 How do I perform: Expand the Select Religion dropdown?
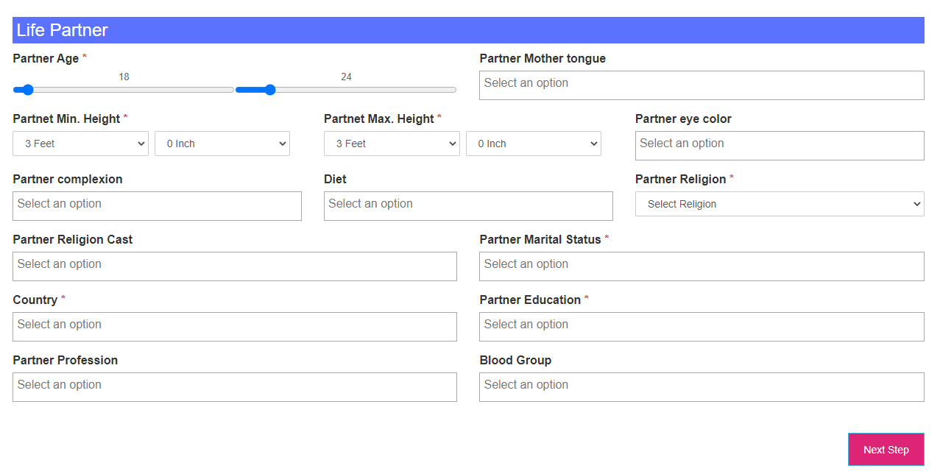pos(779,204)
